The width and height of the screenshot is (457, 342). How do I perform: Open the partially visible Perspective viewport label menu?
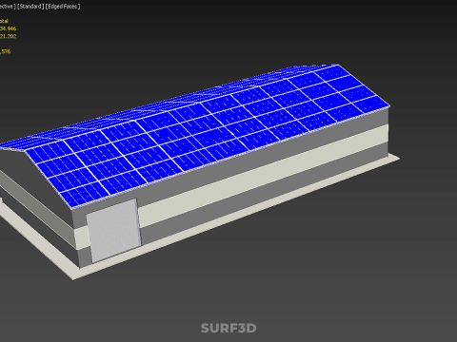[x=8, y=7]
